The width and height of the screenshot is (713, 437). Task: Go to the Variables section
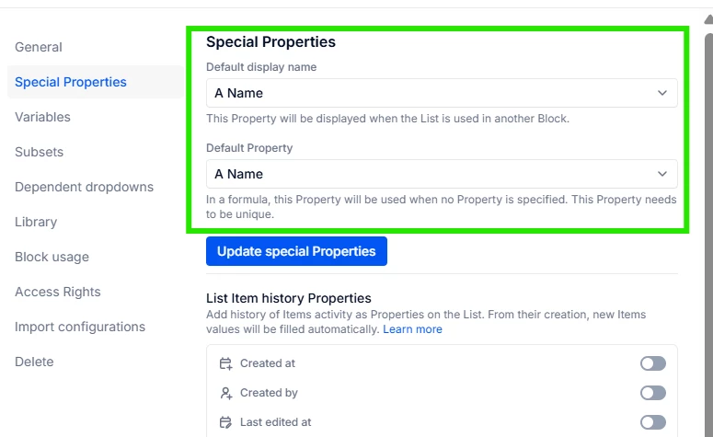[x=42, y=117]
